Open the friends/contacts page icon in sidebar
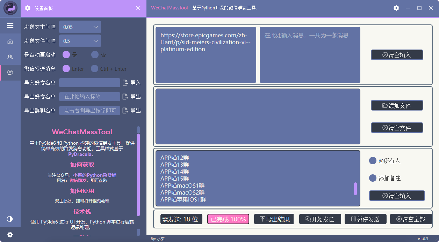This screenshot has width=439, height=242. point(10,56)
